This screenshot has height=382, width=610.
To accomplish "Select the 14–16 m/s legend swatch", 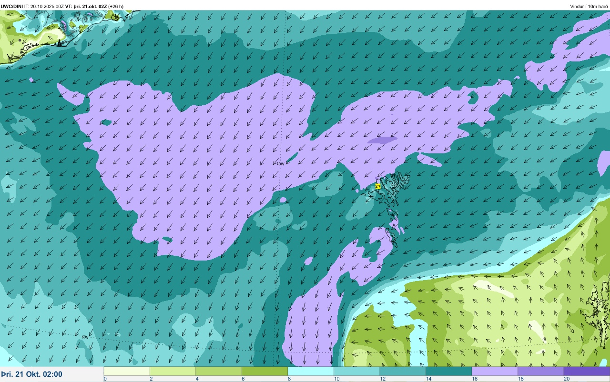I will [x=449, y=371].
